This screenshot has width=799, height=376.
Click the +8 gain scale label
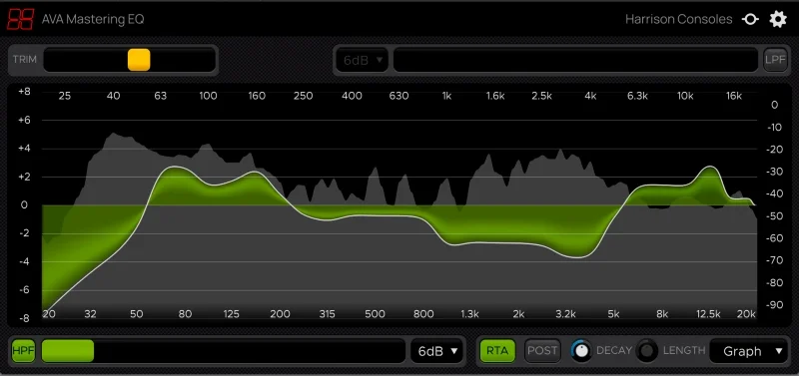click(x=24, y=92)
